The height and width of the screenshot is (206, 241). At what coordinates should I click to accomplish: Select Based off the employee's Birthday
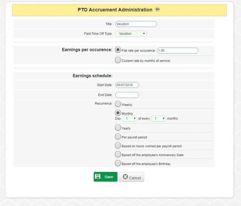click(x=118, y=163)
